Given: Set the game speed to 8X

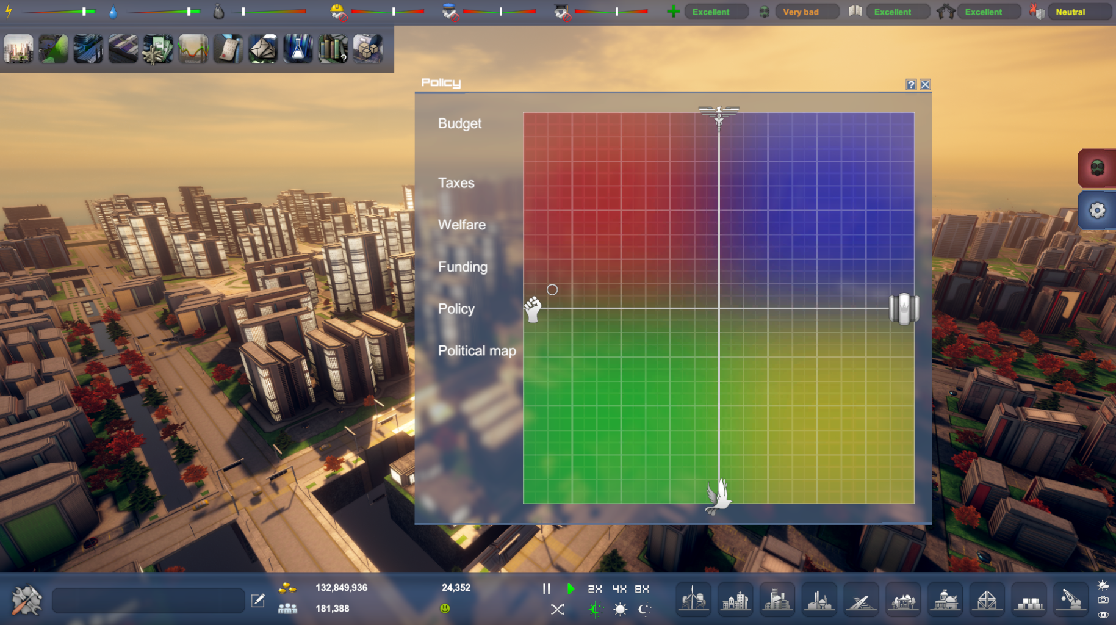Looking at the screenshot, I should (642, 589).
